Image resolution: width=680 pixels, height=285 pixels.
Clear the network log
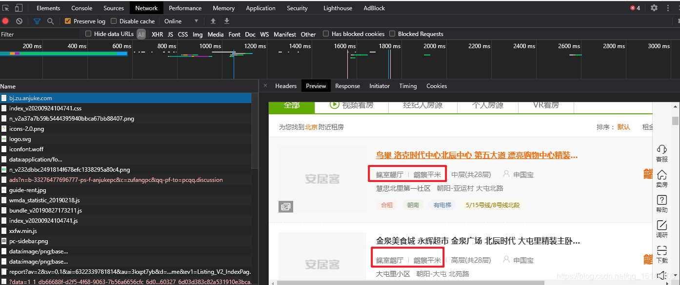[x=19, y=21]
